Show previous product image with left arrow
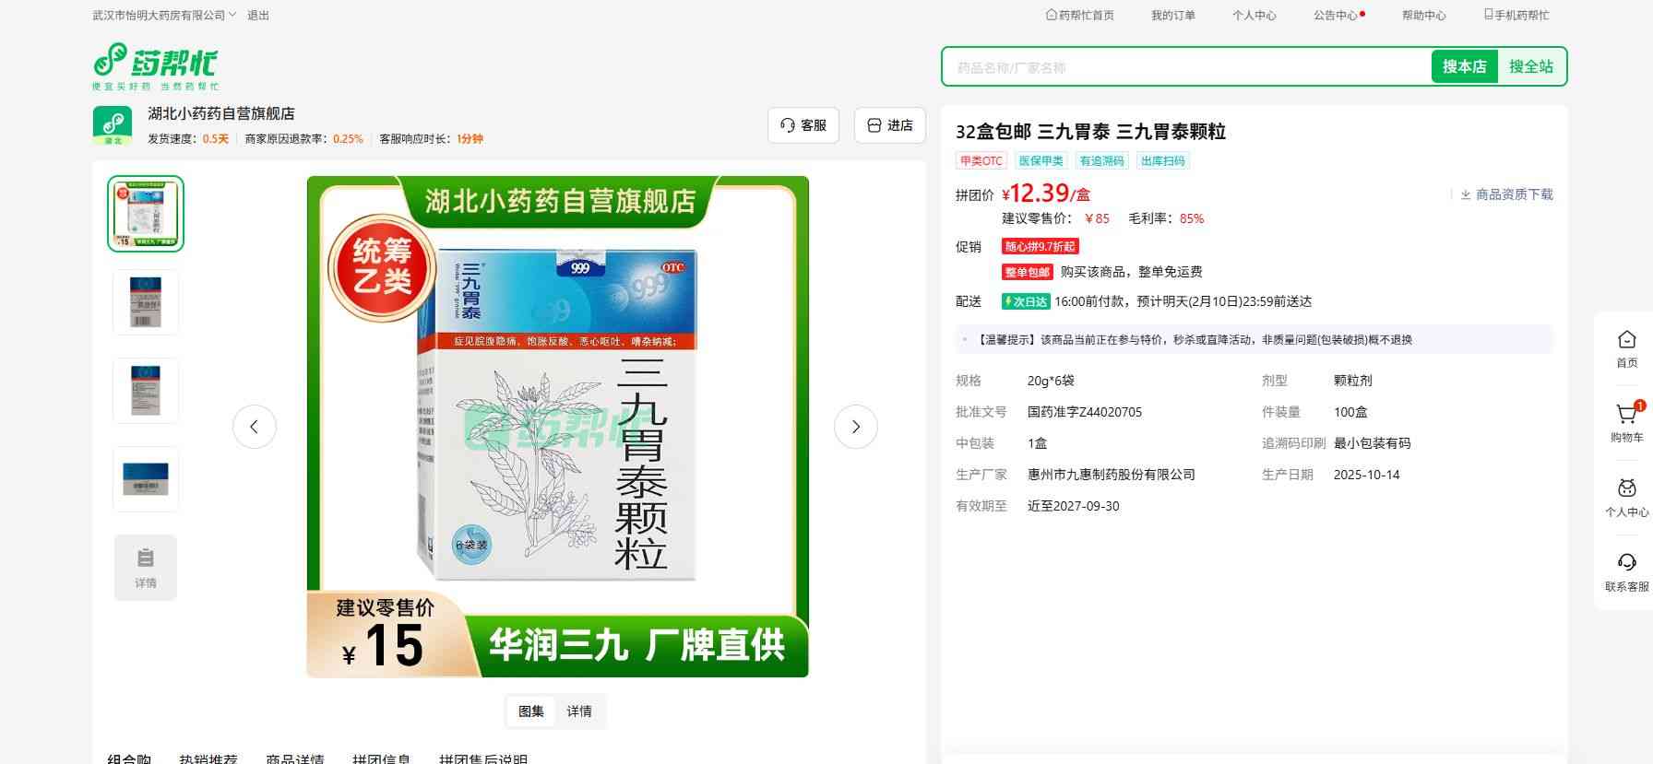Image resolution: width=1653 pixels, height=764 pixels. point(255,427)
